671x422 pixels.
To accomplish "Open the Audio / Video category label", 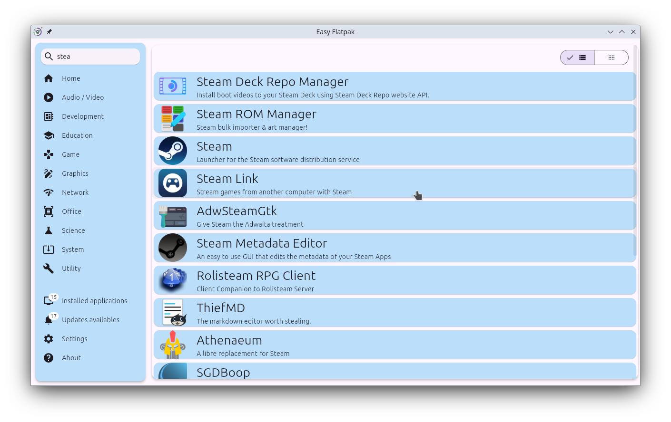I will (83, 97).
